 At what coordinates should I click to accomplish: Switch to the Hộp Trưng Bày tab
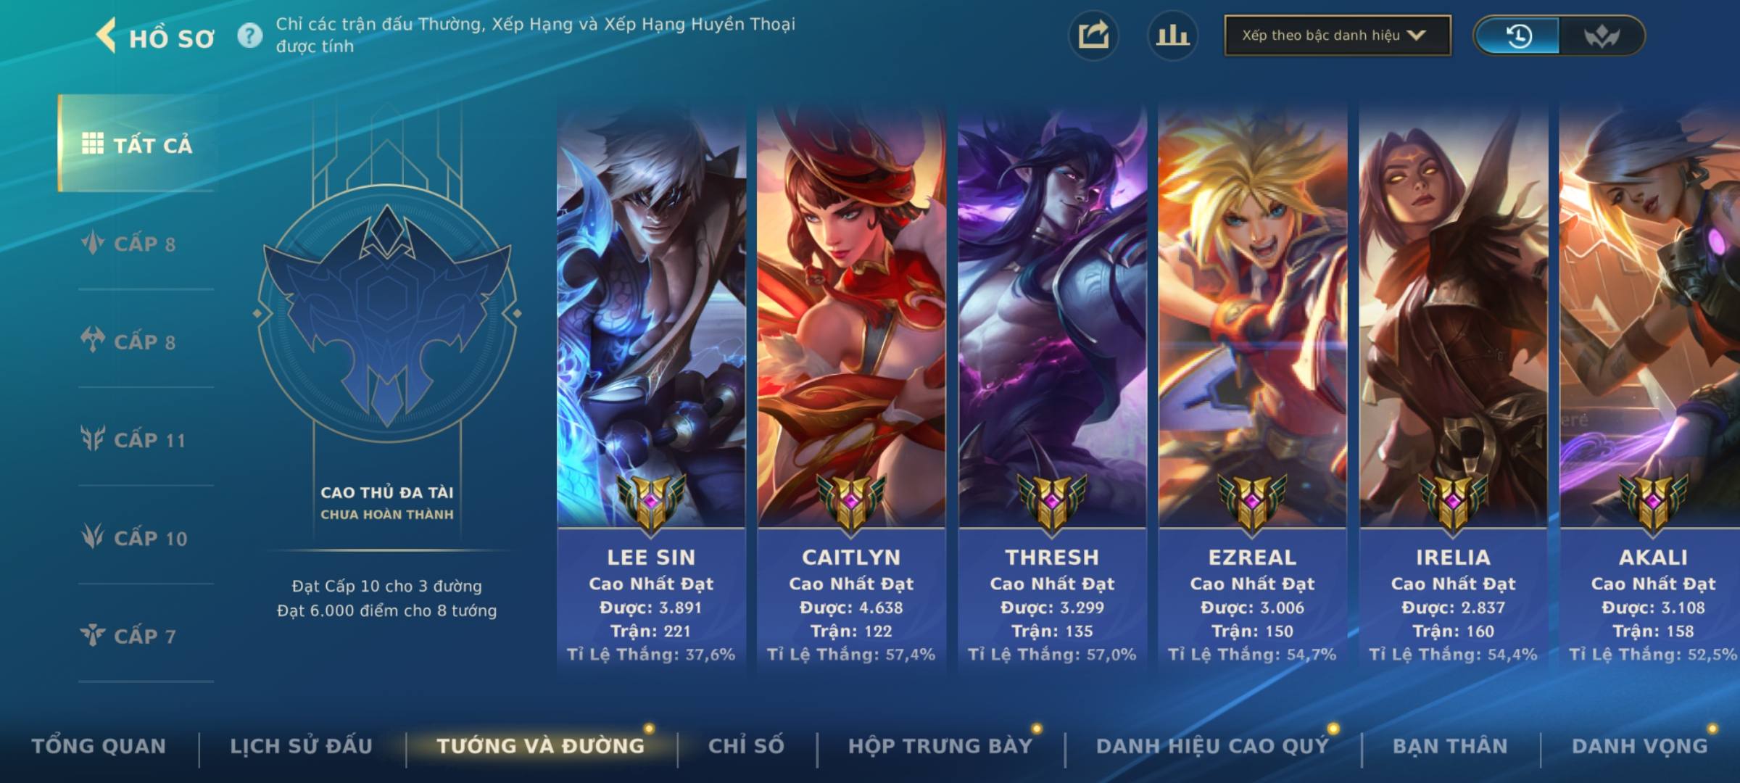point(940,746)
